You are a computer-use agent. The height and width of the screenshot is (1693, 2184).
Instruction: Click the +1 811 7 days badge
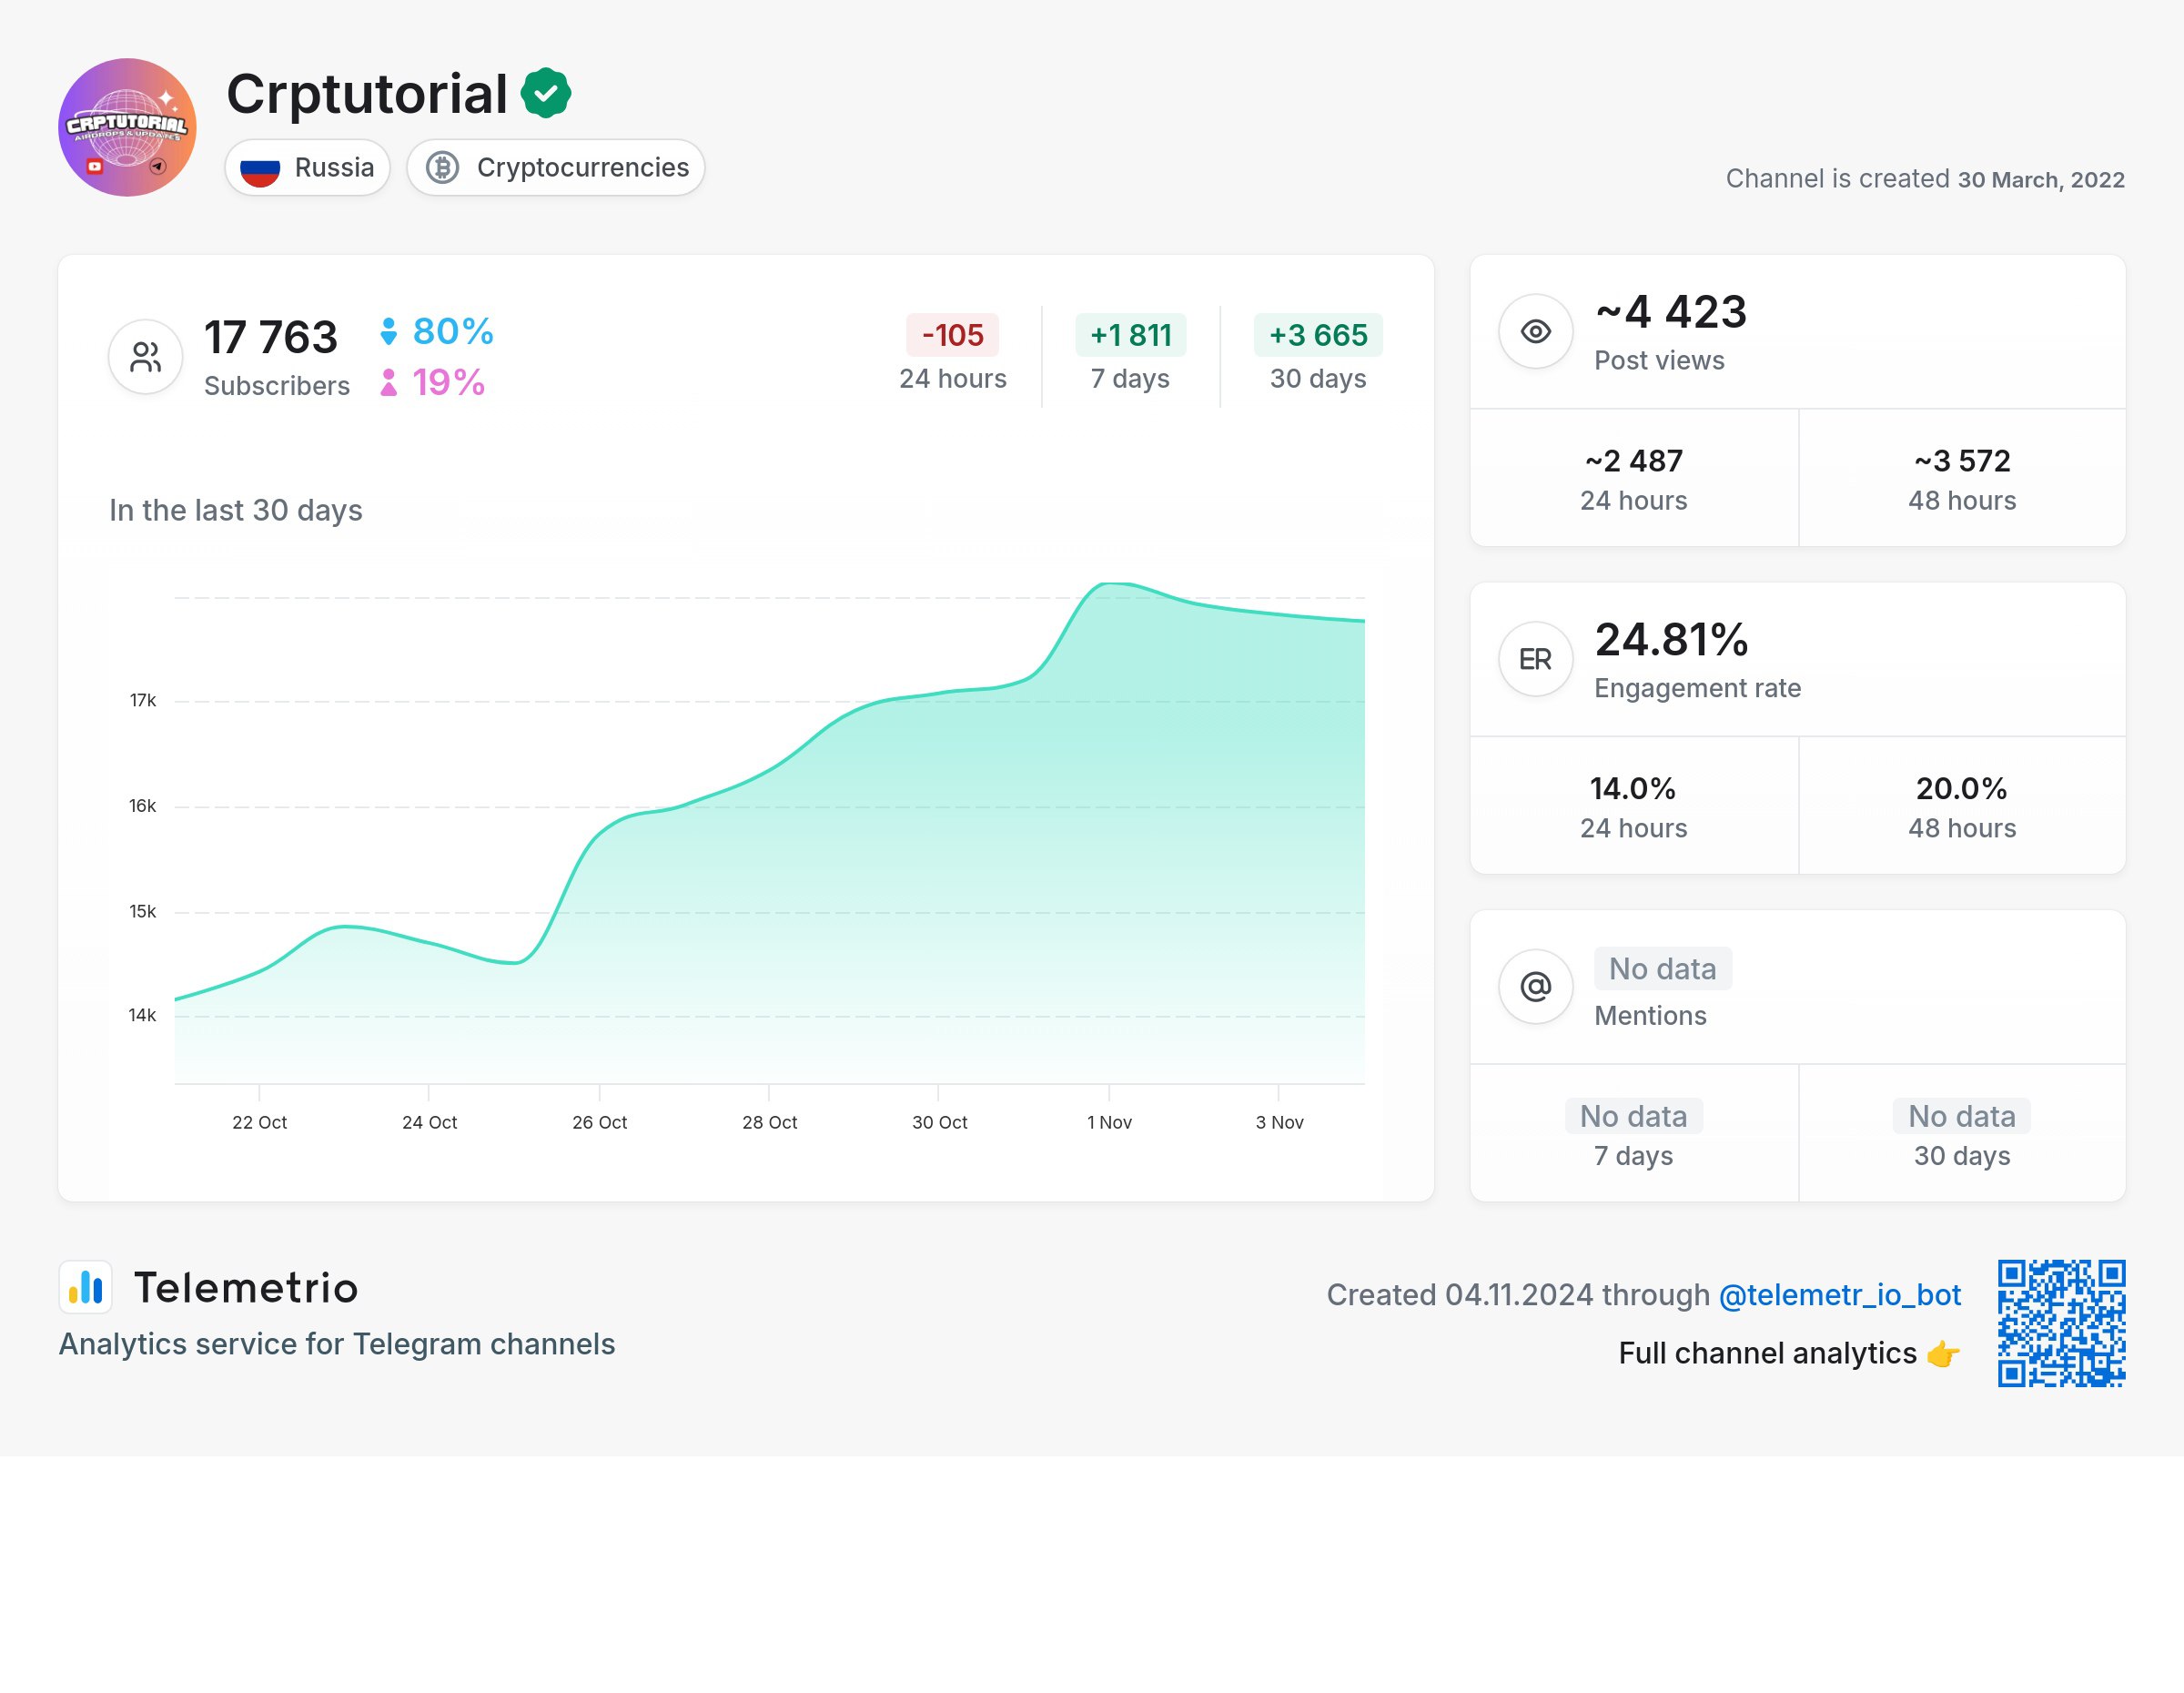[1131, 335]
